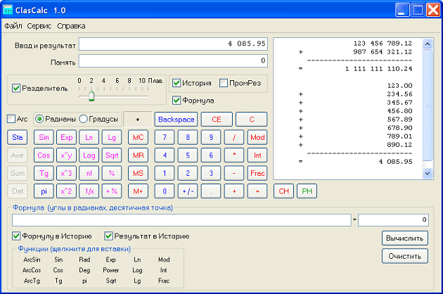
Task: Click the history scrollbar down arrow
Action: coord(428,173)
